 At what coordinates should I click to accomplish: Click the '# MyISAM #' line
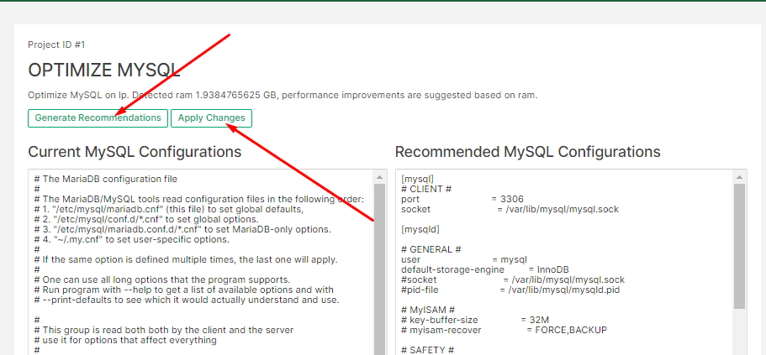click(x=429, y=311)
